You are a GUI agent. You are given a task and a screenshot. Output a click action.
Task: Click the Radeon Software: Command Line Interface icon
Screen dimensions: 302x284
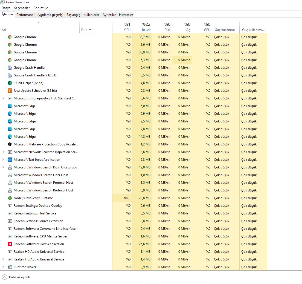[x=10, y=229]
